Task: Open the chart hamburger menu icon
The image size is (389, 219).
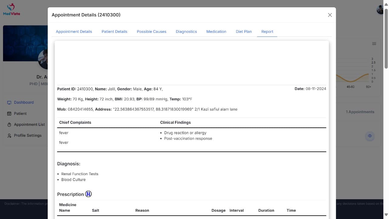Action: point(374,44)
